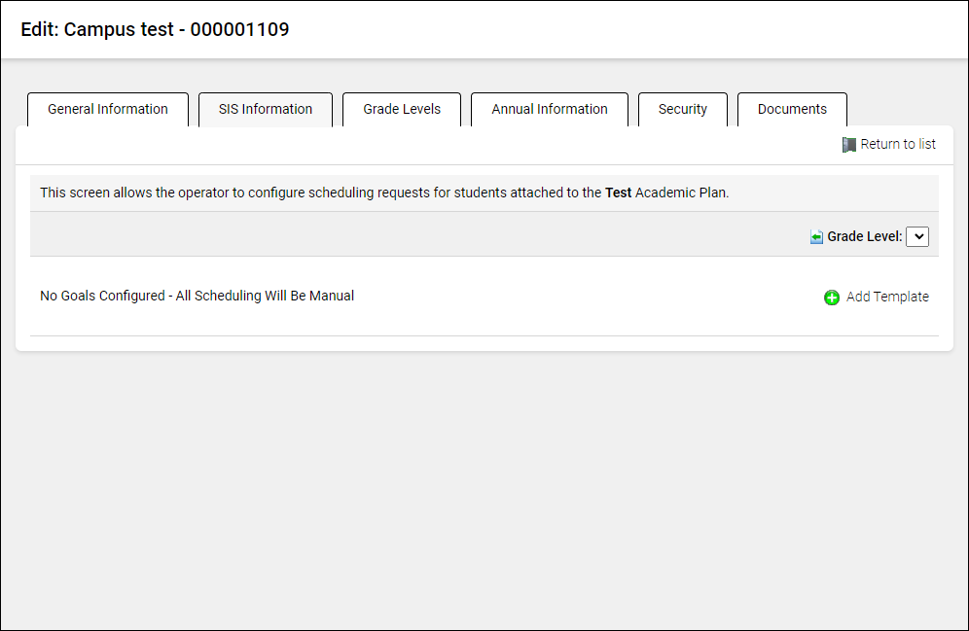Expand the Grade Level dropdown
Viewport: 969px width, 631px height.
click(x=917, y=236)
